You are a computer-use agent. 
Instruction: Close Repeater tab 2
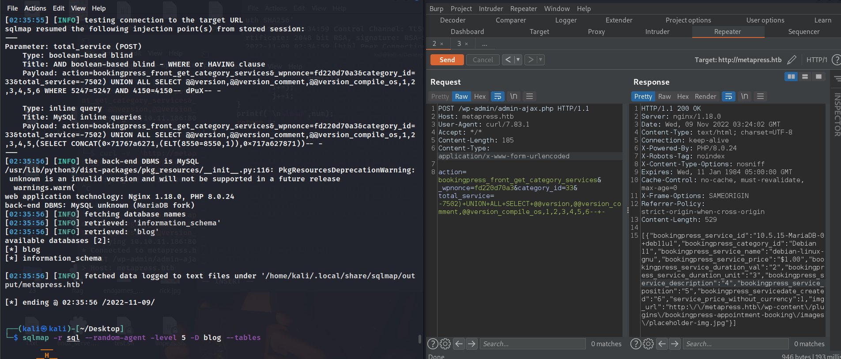coord(441,44)
